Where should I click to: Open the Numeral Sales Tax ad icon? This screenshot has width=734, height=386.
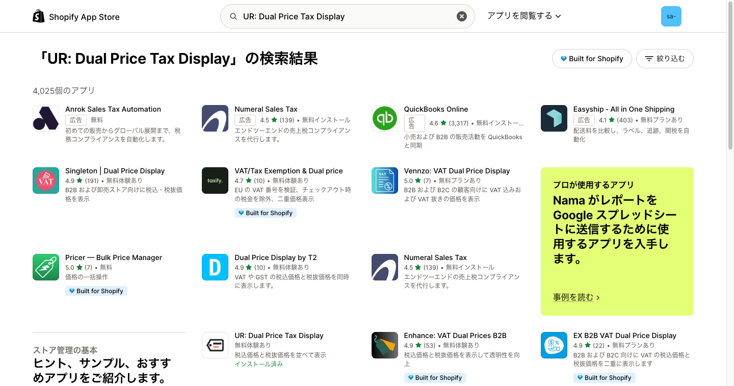click(x=215, y=118)
